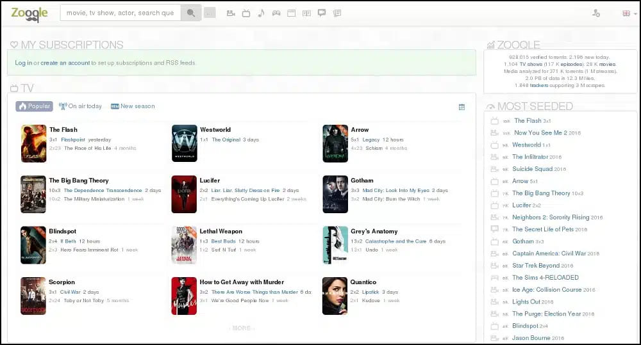
Task: Open the Movies category camera icon
Action: 231,13
